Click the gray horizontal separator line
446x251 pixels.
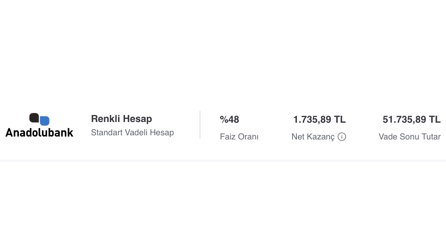(x=223, y=160)
